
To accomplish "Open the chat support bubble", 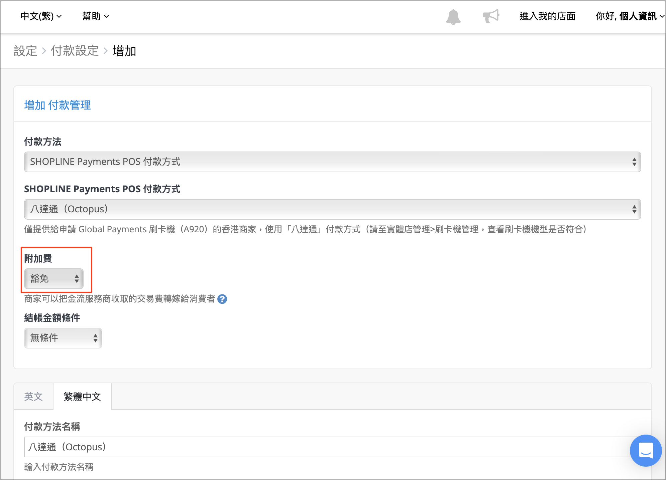I will tap(646, 450).
